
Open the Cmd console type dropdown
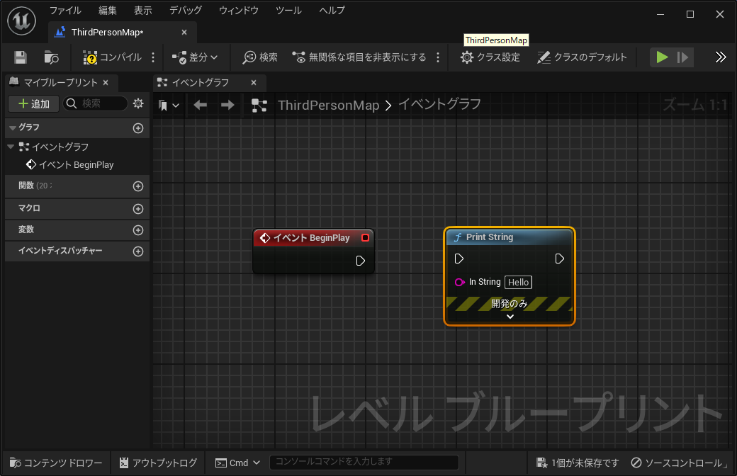coord(238,463)
